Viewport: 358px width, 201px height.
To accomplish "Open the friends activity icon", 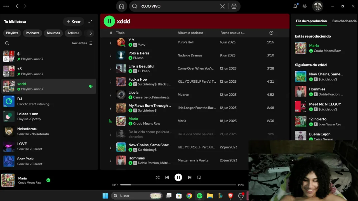I will (x=305, y=6).
